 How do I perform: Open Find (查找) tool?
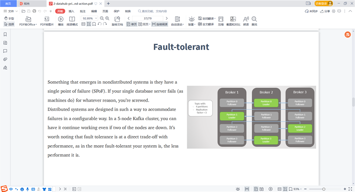pos(254,21)
